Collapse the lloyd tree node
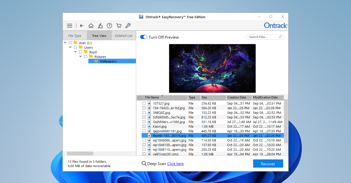This screenshot has height=183, width=351. point(76,52)
